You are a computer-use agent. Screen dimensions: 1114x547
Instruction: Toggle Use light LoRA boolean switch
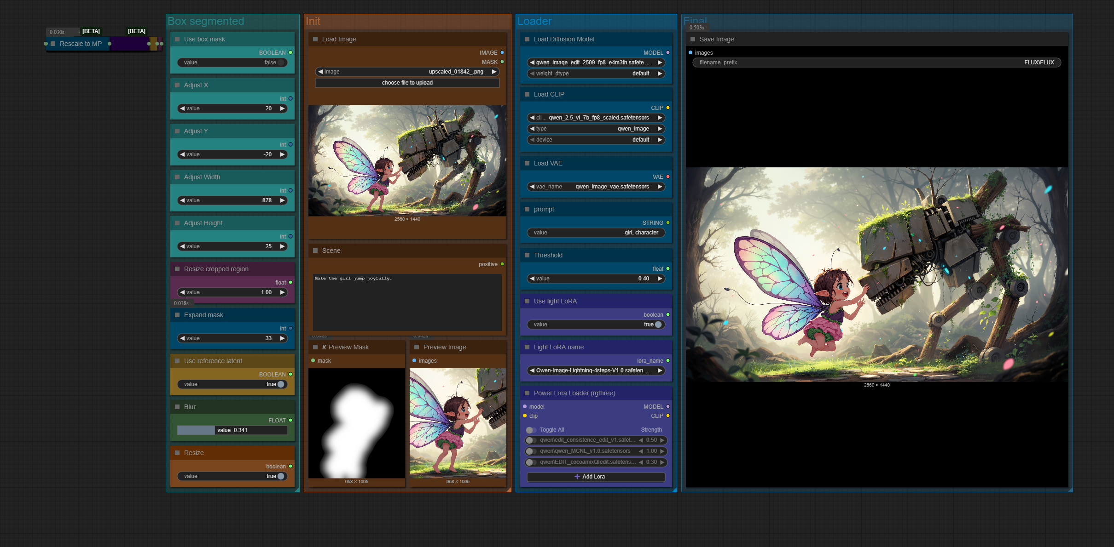(x=658, y=325)
